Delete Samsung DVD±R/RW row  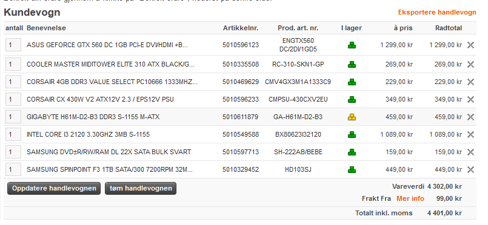pyautogui.click(x=470, y=152)
